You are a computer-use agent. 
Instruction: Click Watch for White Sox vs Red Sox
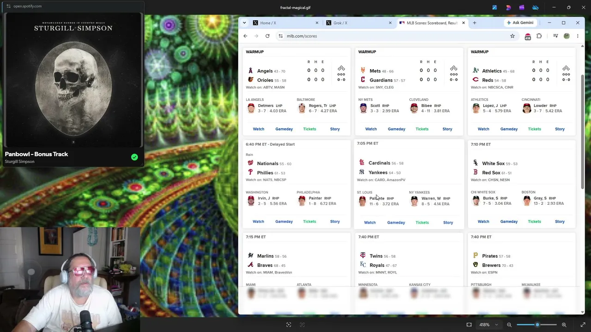coord(483,221)
